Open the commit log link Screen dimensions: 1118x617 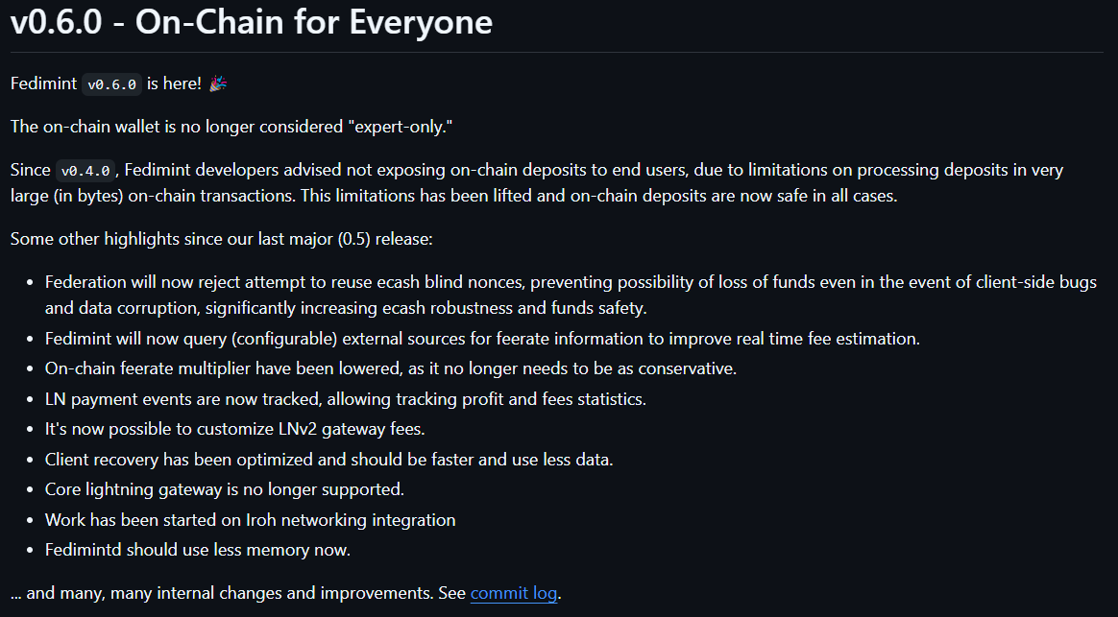coord(513,593)
